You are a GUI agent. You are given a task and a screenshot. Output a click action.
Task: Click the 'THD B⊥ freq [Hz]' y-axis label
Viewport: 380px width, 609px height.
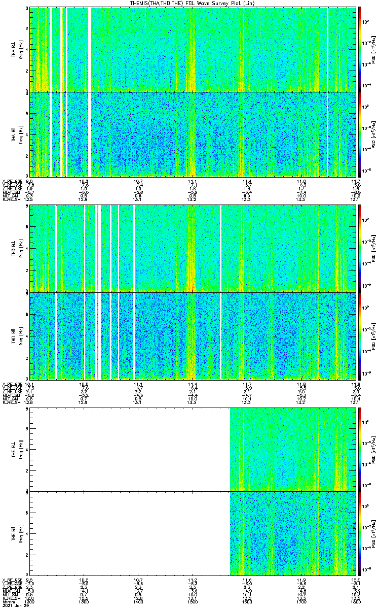pos(16,248)
